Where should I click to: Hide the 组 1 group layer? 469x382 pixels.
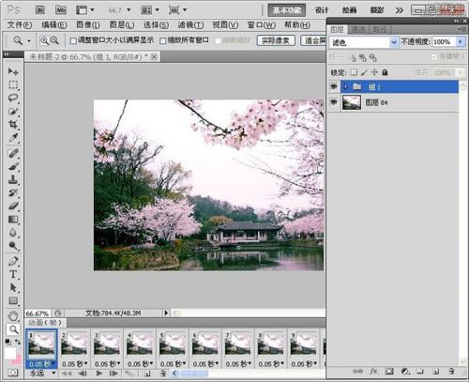point(334,86)
